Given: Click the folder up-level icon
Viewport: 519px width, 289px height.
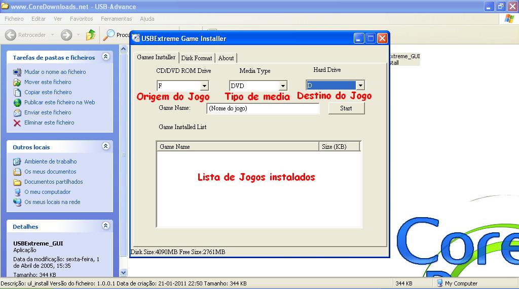Looking at the screenshot, I should coord(90,35).
